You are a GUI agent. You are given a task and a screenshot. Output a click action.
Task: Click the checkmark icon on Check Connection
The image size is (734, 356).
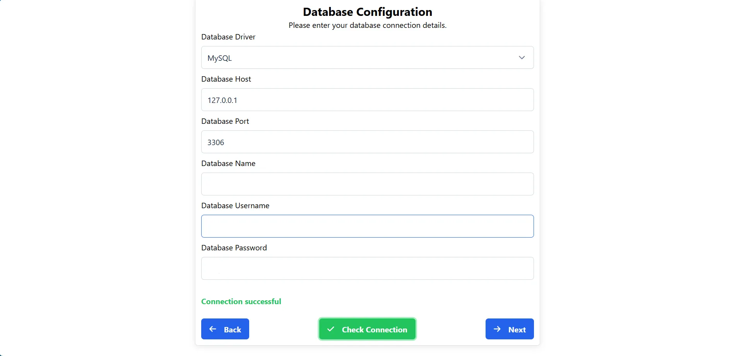tap(331, 329)
